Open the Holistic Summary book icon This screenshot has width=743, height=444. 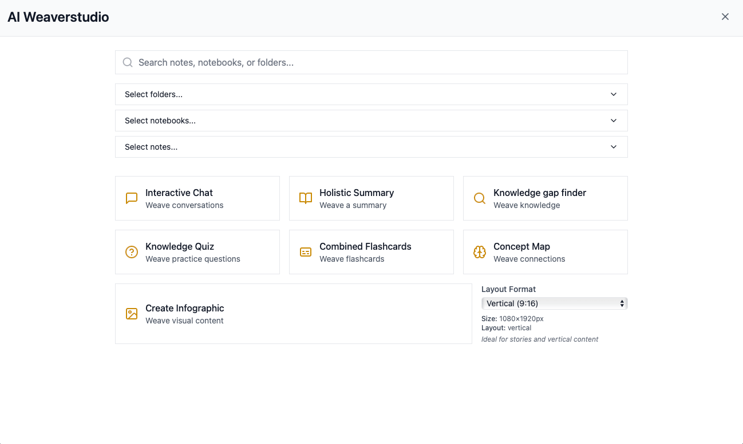[306, 198]
